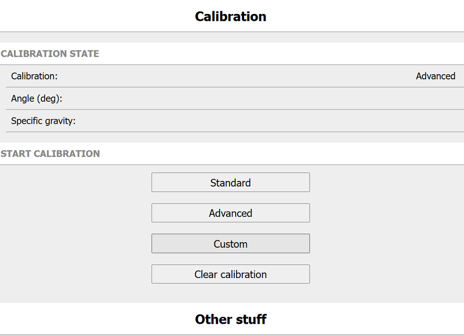This screenshot has width=464, height=335.
Task: Click blank space right of Other stuff heading
Action: (371, 319)
